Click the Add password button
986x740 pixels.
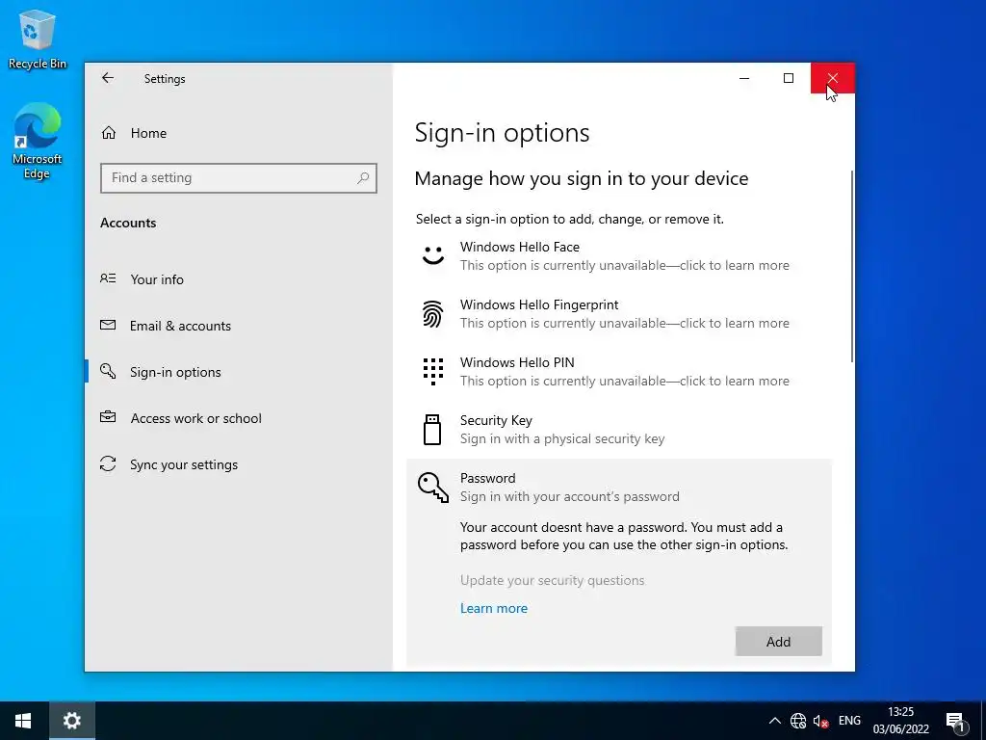click(778, 641)
